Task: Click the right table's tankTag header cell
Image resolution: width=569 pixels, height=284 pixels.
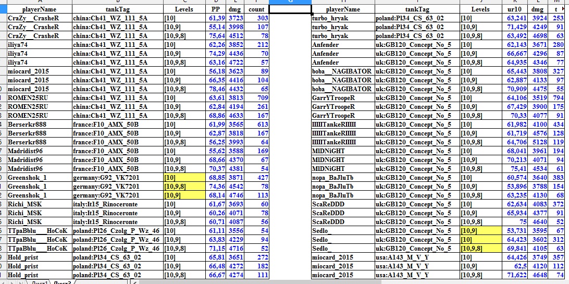Action: click(x=417, y=9)
